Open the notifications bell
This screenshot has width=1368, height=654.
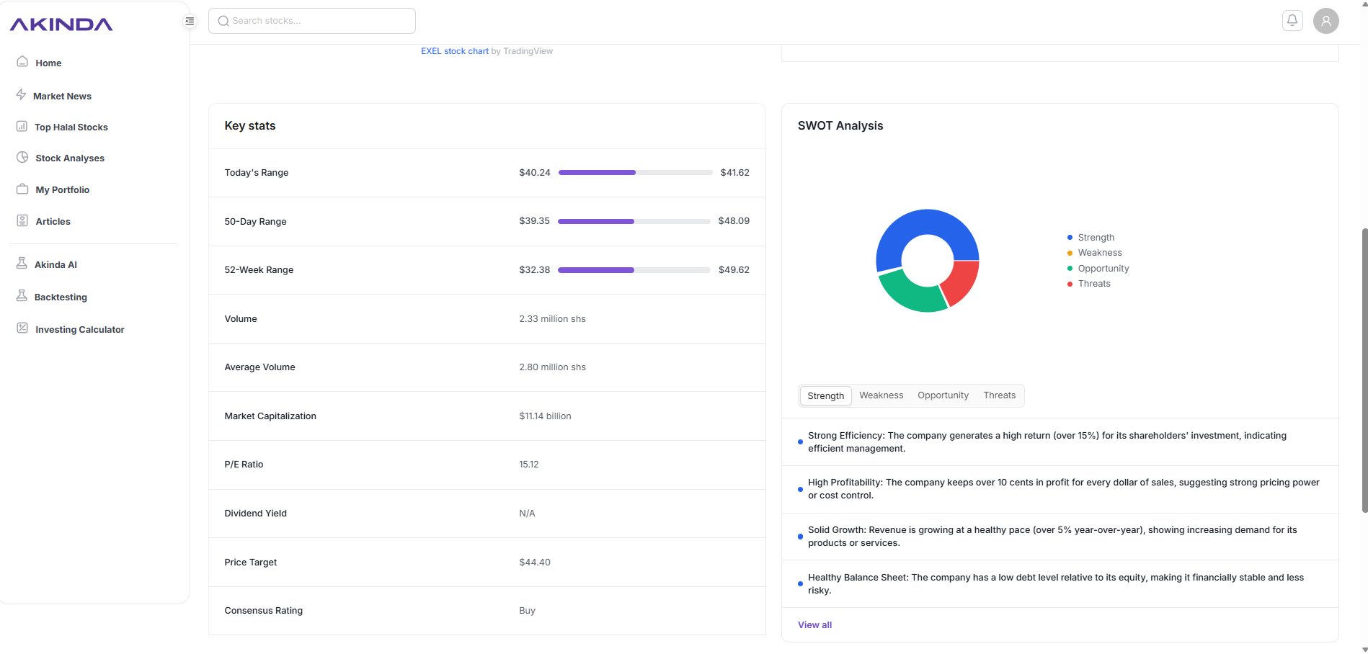pyautogui.click(x=1292, y=20)
